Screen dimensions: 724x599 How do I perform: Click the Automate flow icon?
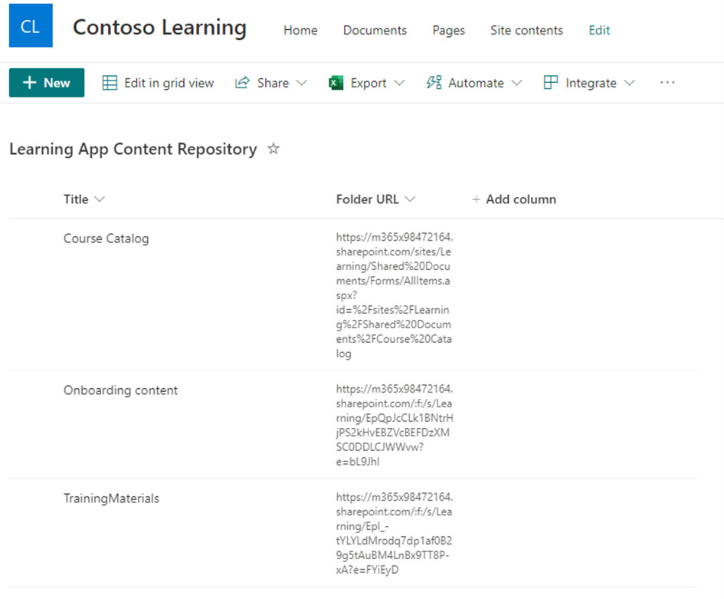pyautogui.click(x=434, y=83)
